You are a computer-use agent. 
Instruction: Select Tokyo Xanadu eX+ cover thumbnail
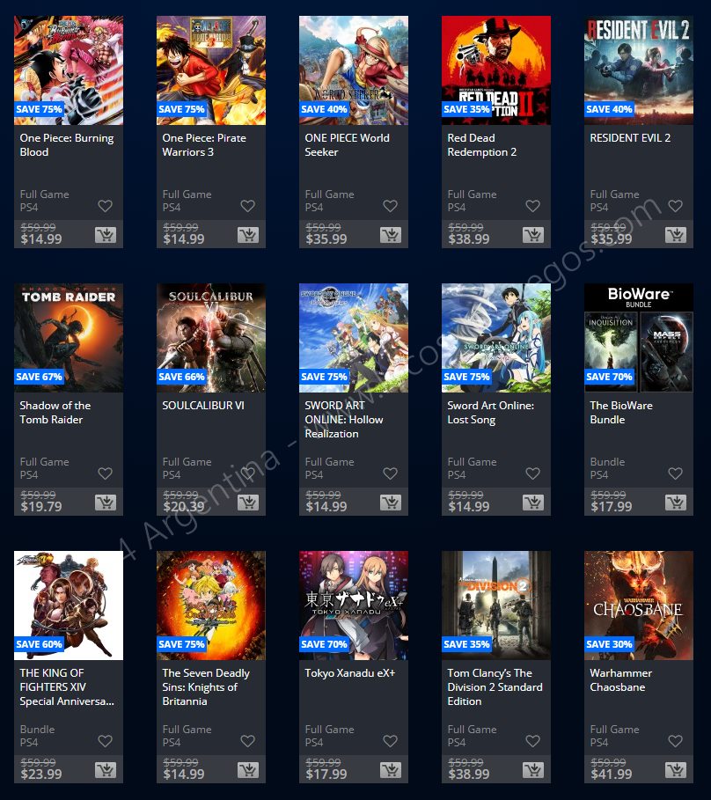354,606
